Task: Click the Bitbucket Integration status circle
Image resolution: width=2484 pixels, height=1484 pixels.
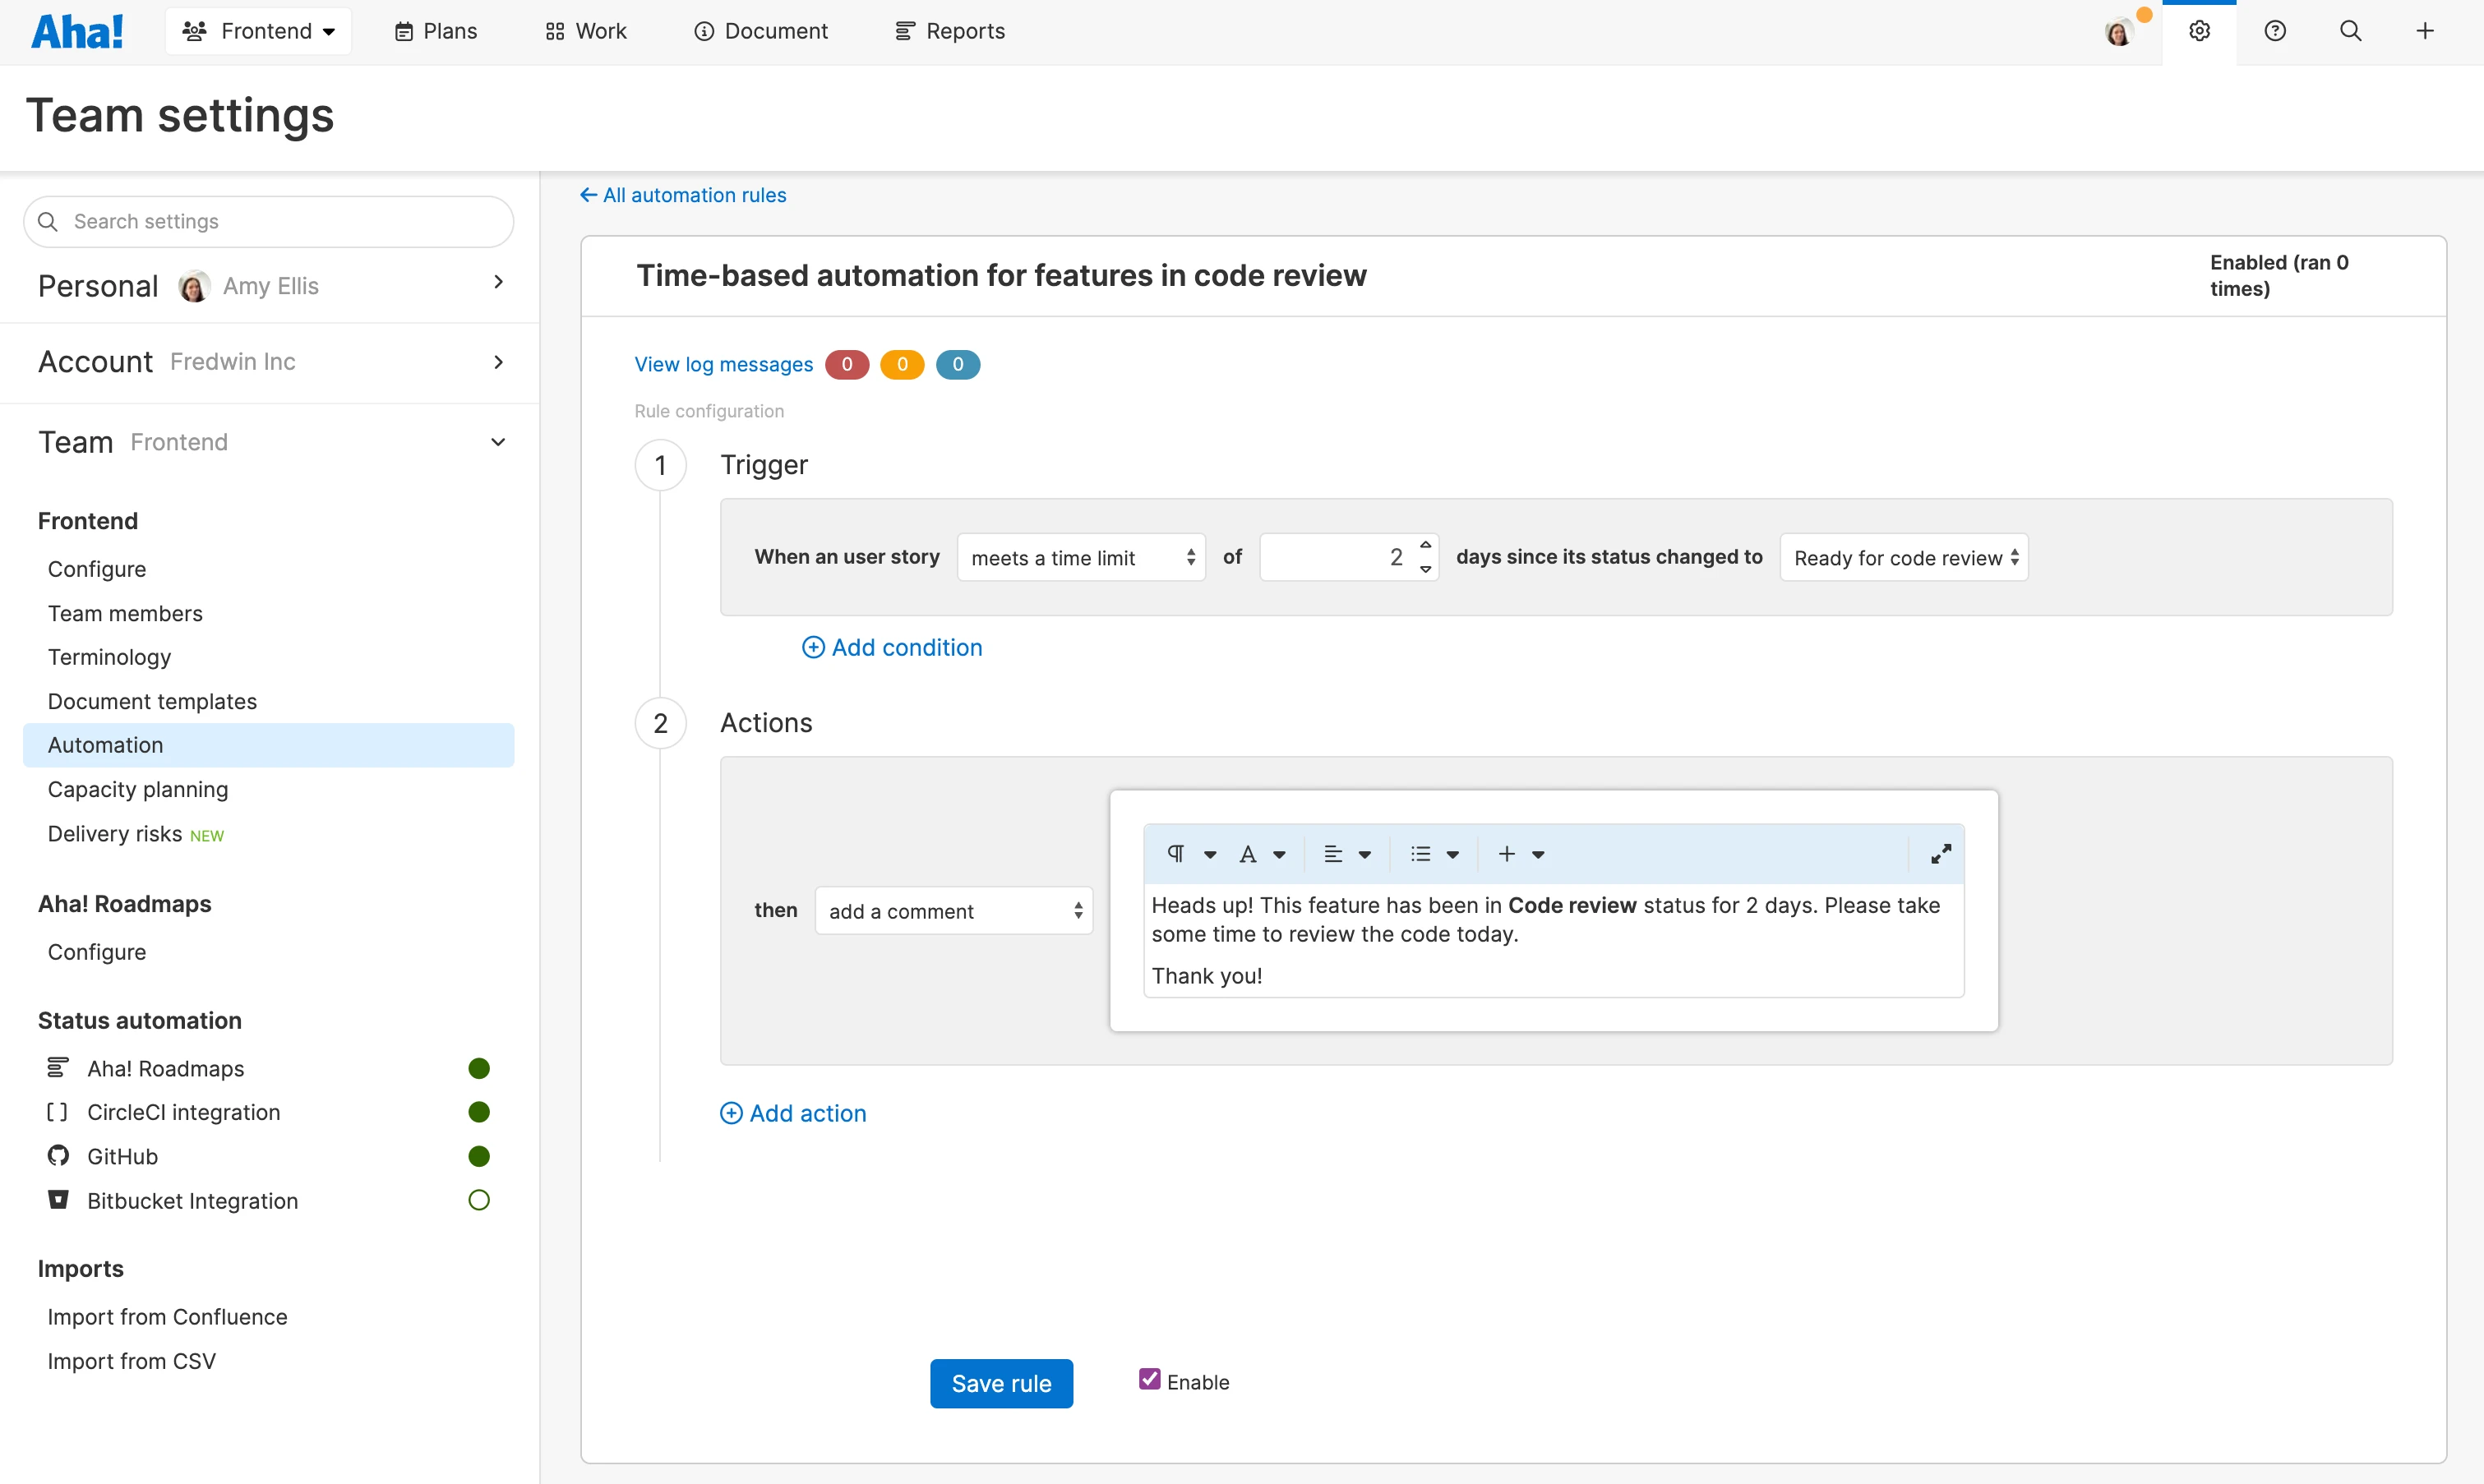Action: (x=479, y=1200)
